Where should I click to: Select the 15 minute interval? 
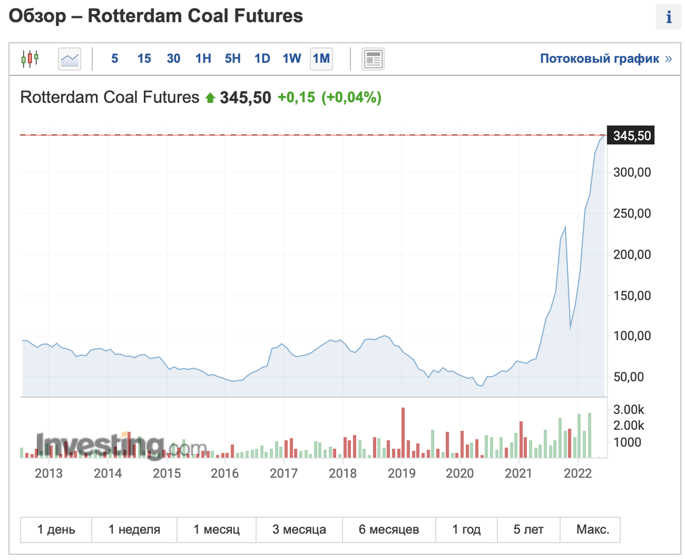coord(144,58)
